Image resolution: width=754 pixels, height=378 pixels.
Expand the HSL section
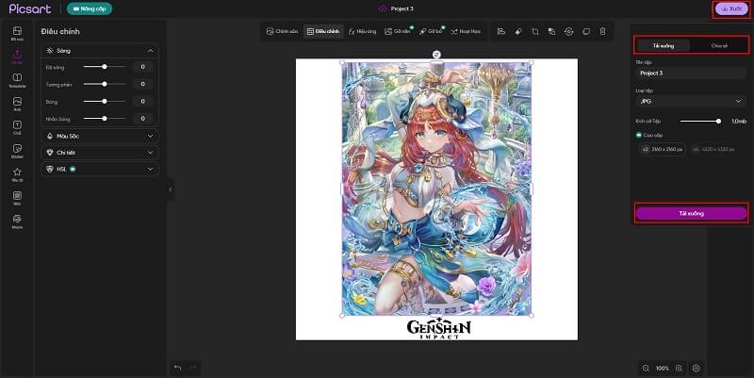pyautogui.click(x=100, y=170)
